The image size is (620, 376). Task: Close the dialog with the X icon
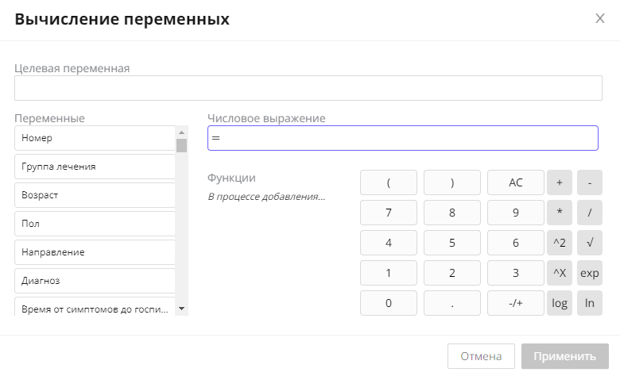point(600,19)
